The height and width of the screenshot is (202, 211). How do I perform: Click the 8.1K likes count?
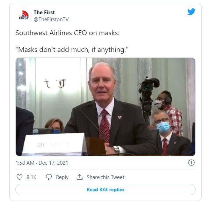point(31,177)
